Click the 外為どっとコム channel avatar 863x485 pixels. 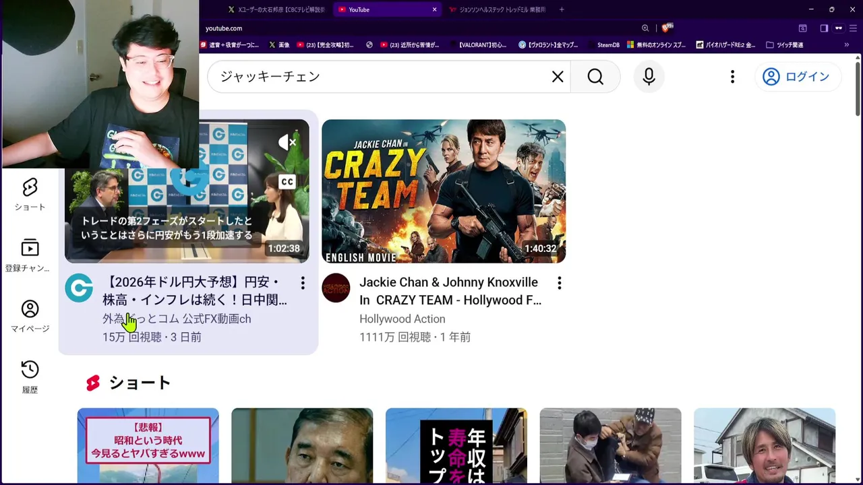79,288
